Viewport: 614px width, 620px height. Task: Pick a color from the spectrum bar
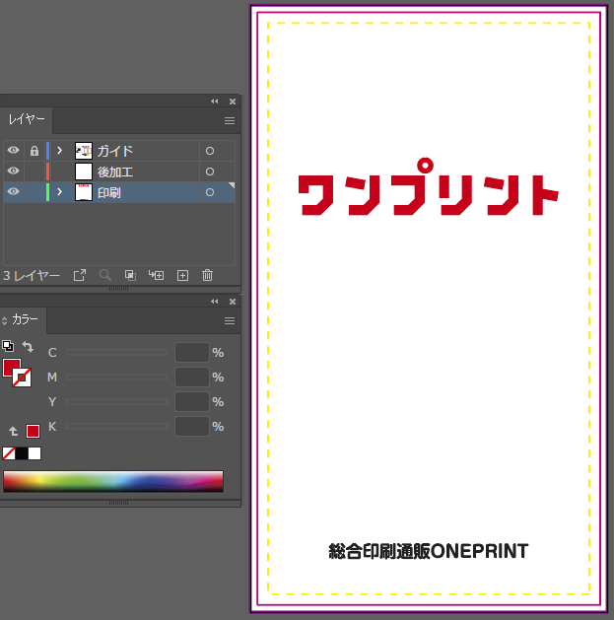point(112,481)
